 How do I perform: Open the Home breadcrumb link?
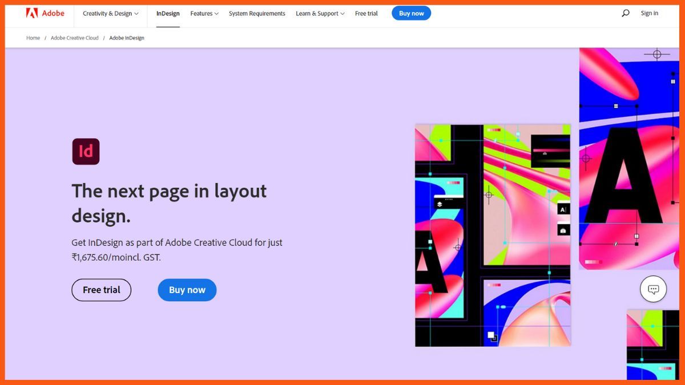click(x=33, y=38)
